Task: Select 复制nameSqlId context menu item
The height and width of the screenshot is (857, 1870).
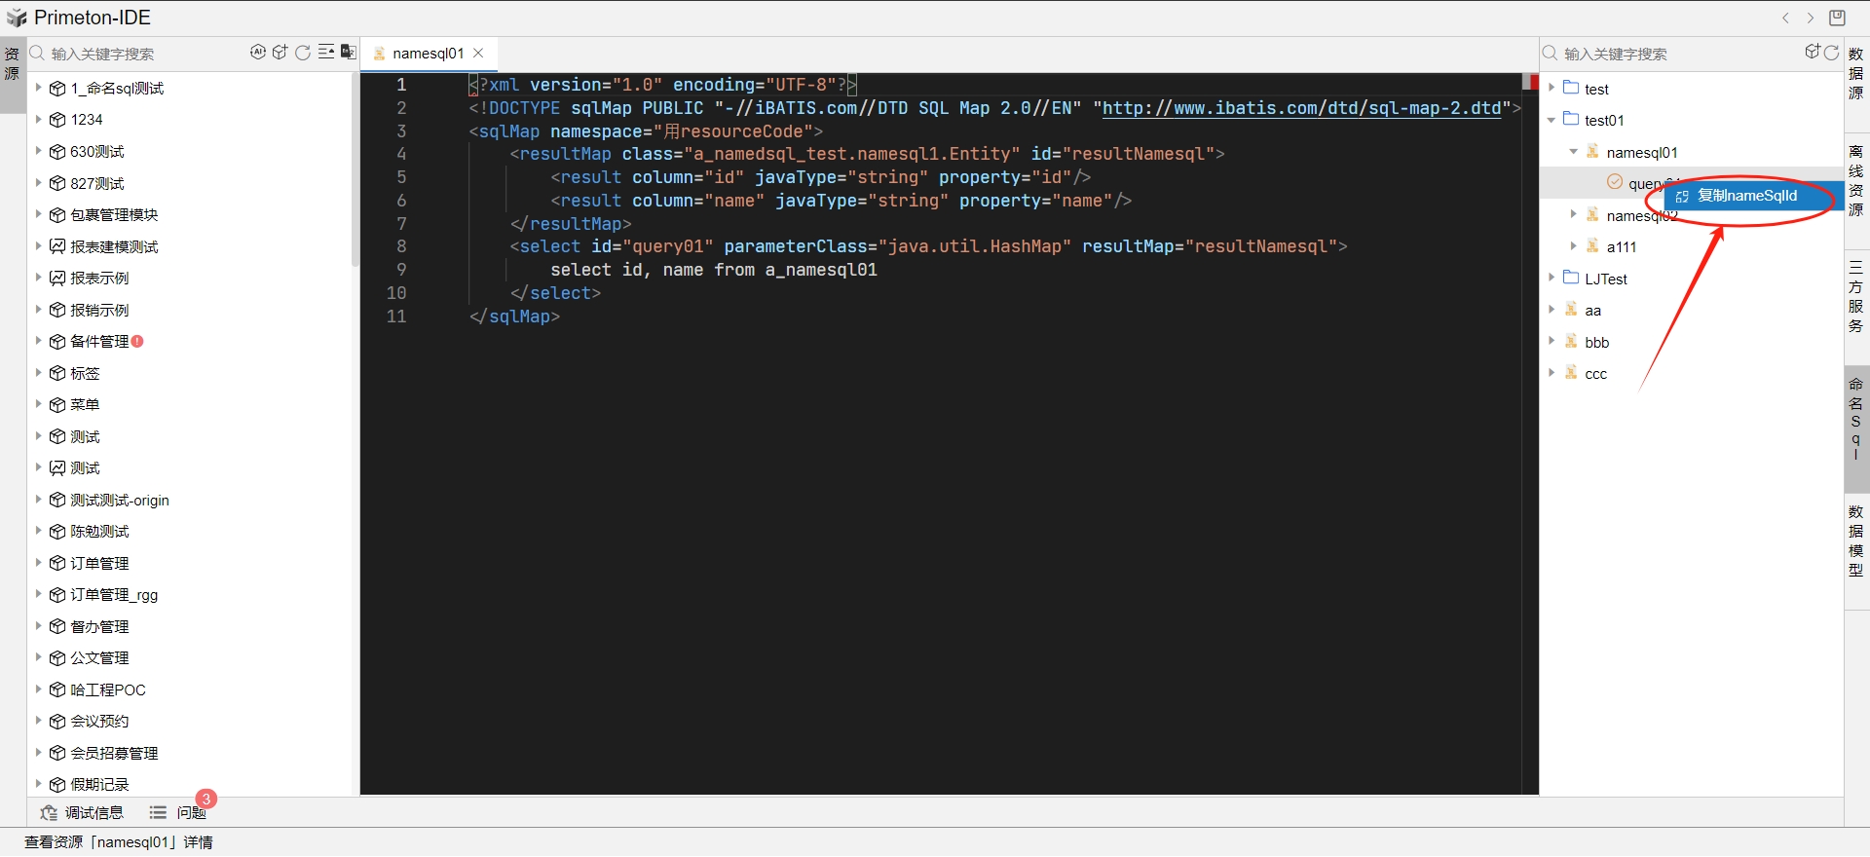Action: (1746, 196)
